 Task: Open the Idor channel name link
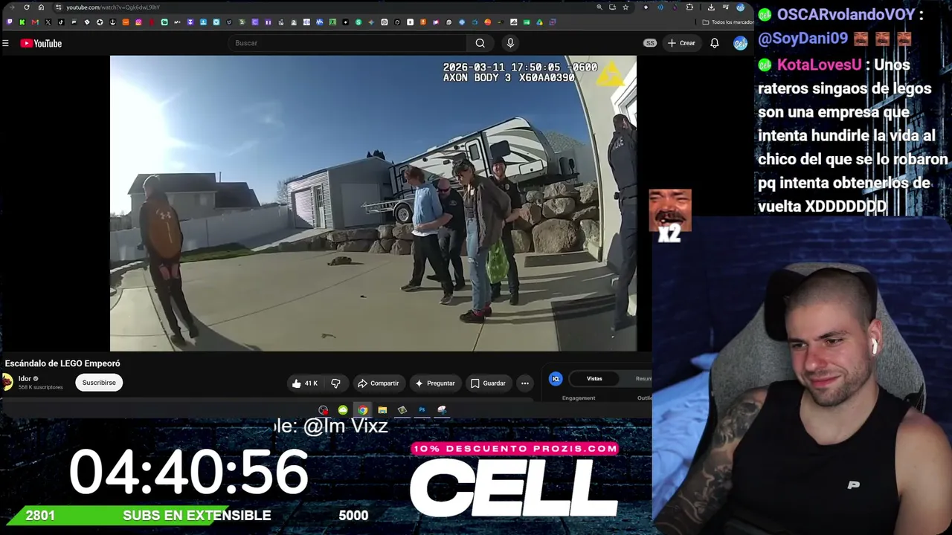25,379
